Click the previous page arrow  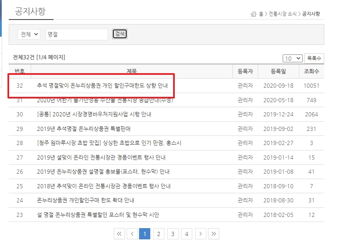[x=132, y=234]
